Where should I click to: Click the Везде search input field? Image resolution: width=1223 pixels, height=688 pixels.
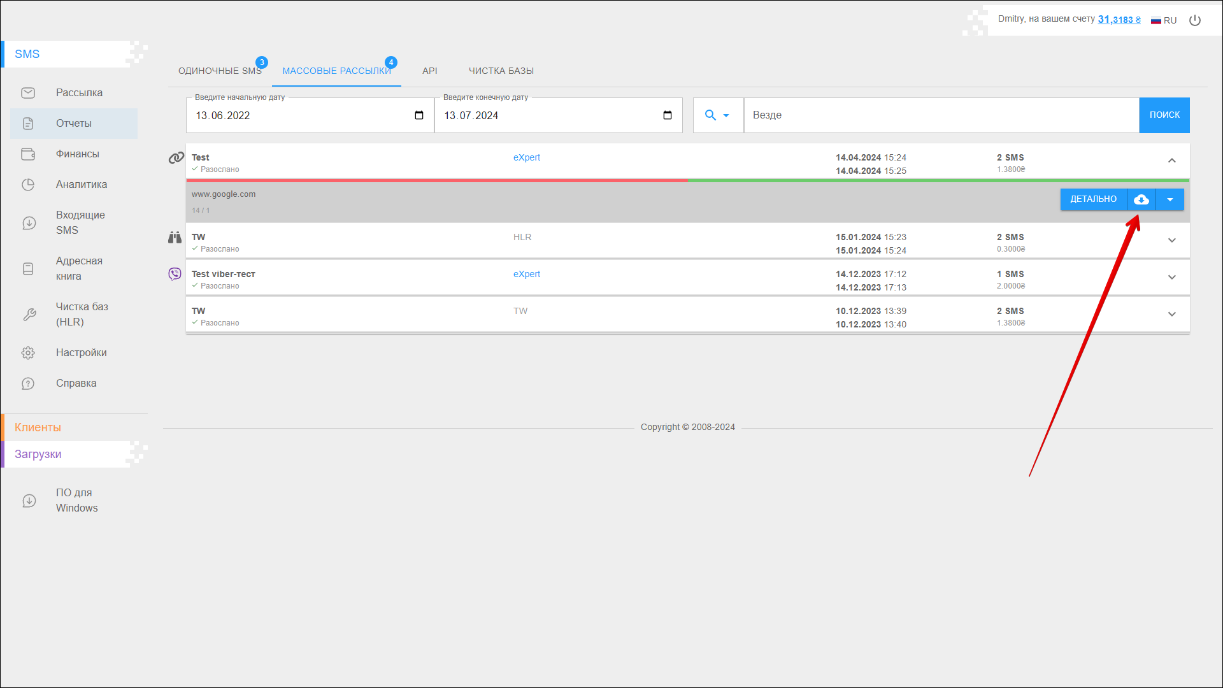coord(941,115)
